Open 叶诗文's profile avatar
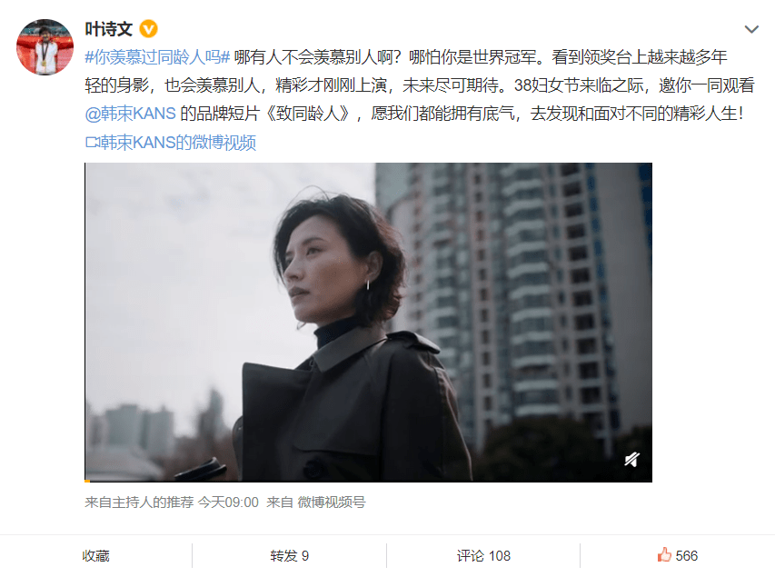This screenshot has width=775, height=577. [45, 47]
